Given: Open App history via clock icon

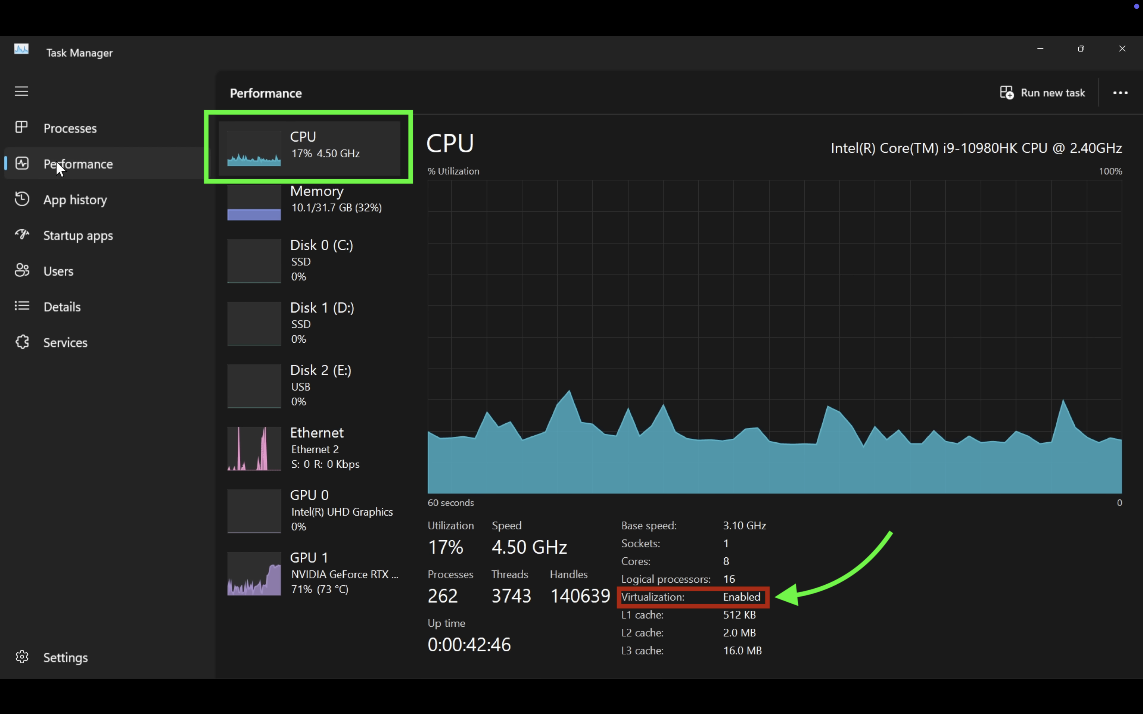Looking at the screenshot, I should pos(22,199).
